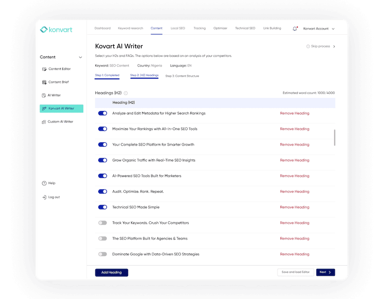The height and width of the screenshot is (299, 383).
Task: Click heading text 'Technical SEO Made Simple'
Action: (136, 207)
